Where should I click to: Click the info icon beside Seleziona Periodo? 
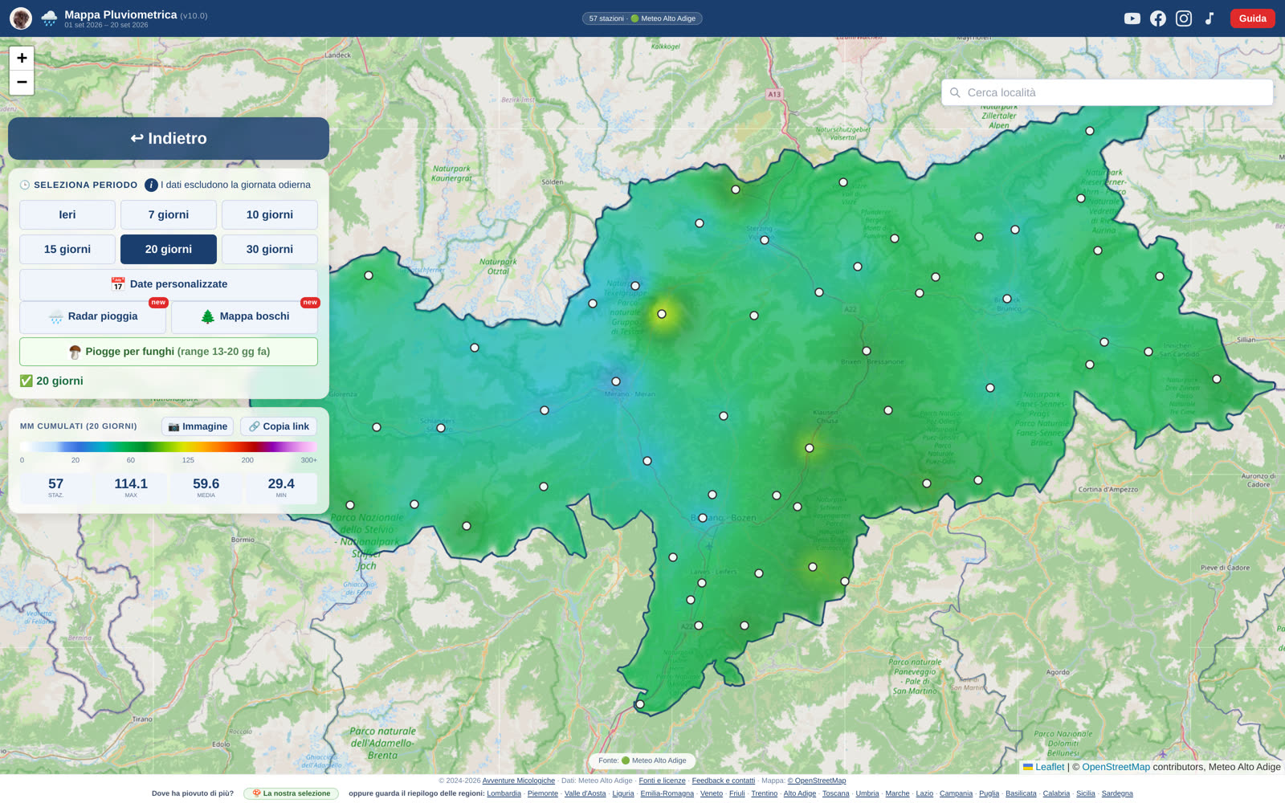tap(151, 185)
